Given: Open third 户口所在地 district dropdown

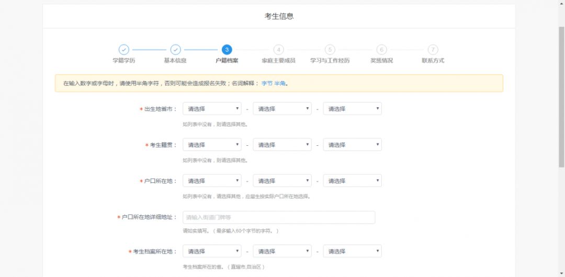Looking at the screenshot, I should pos(353,181).
